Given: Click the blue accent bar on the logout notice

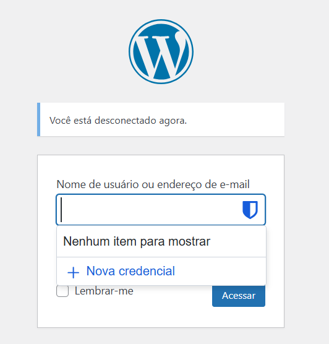Looking at the screenshot, I should click(x=38, y=119).
